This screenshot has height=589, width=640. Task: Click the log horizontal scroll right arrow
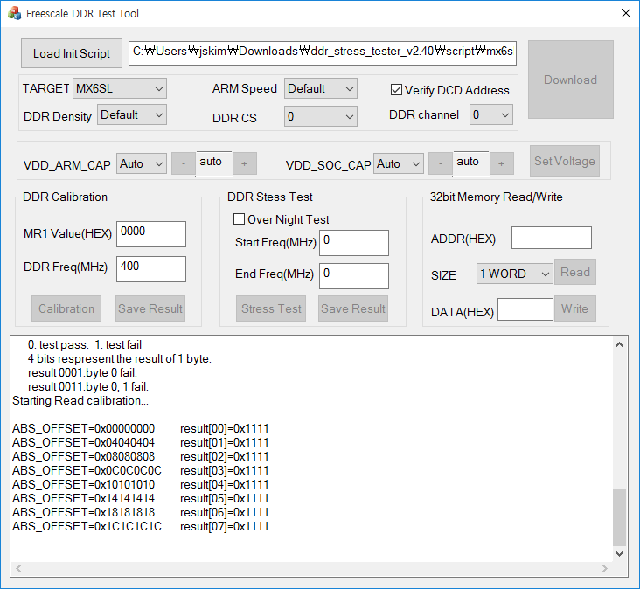(604, 568)
